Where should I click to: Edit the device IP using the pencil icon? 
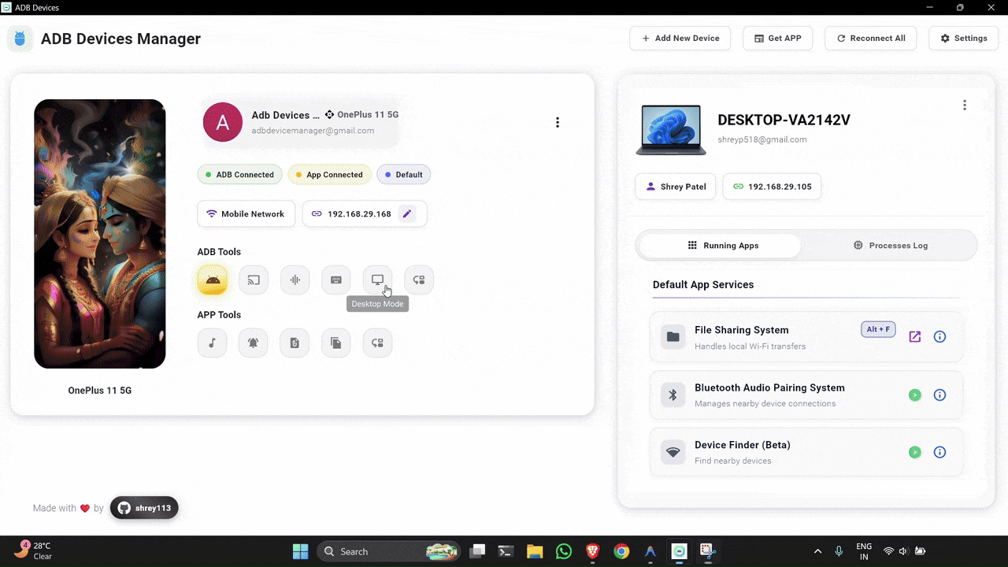(x=407, y=213)
